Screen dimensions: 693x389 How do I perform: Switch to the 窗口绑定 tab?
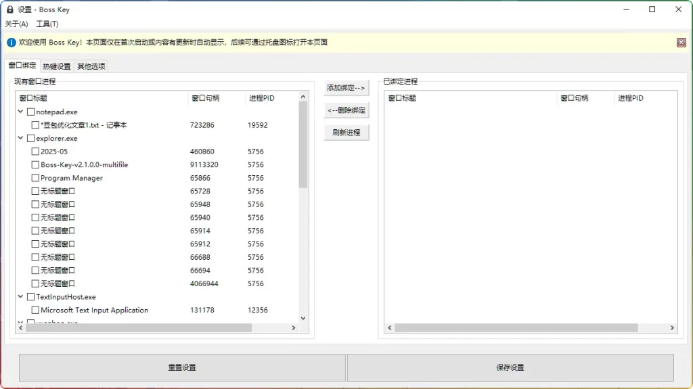pos(22,66)
